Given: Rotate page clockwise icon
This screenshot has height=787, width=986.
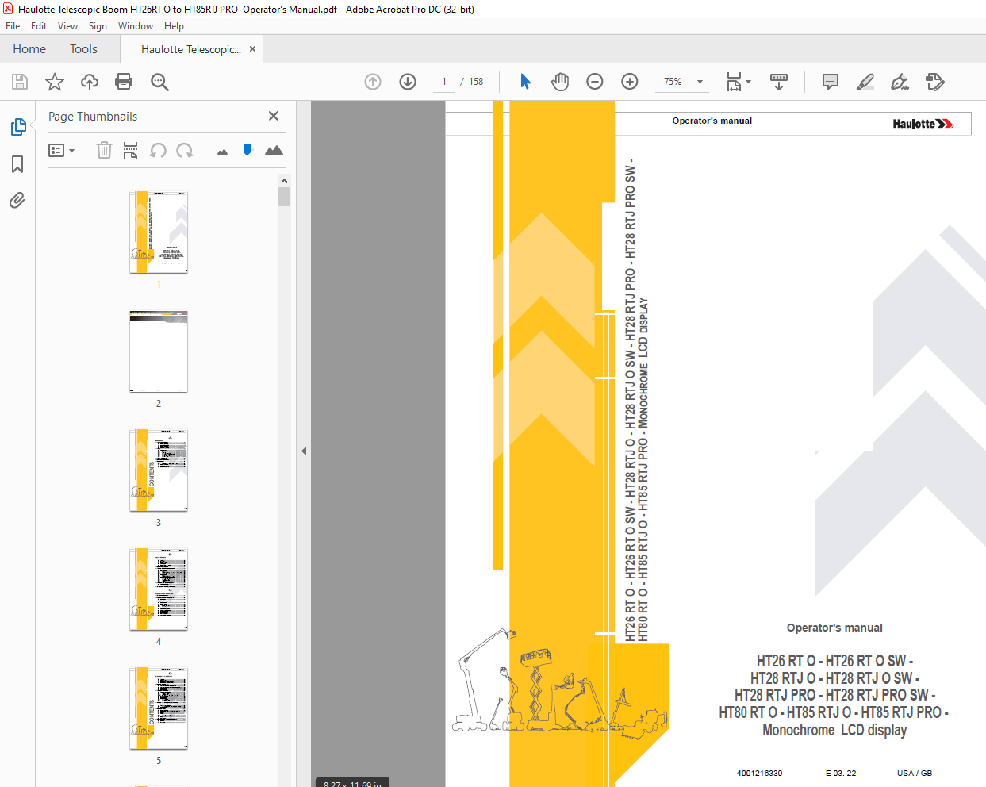Looking at the screenshot, I should [x=185, y=150].
